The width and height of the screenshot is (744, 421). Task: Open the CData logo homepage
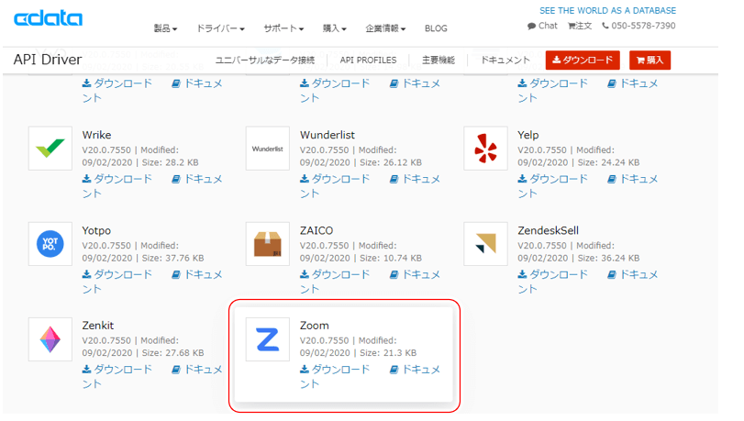tap(48, 18)
